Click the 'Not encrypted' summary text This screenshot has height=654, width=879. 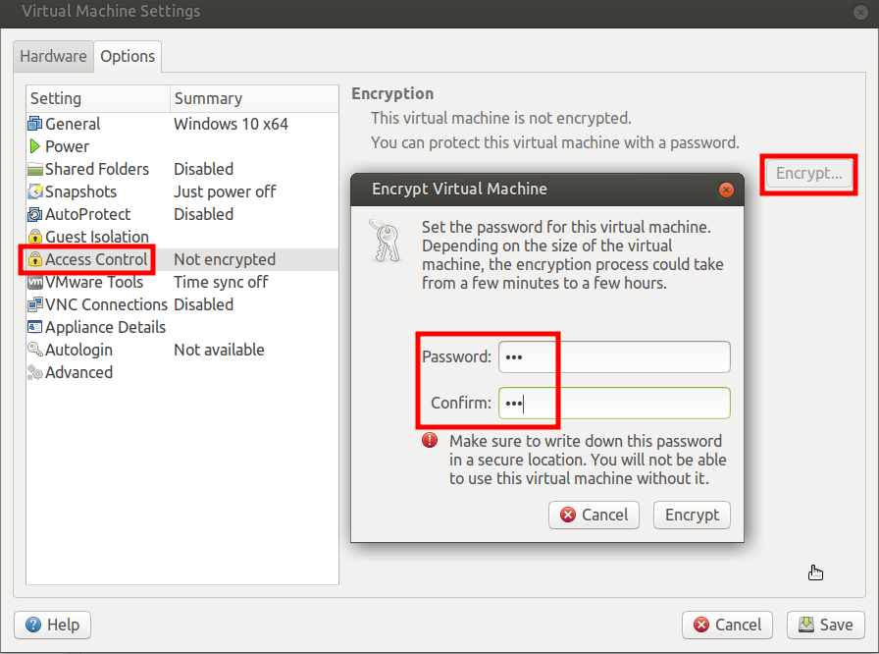pyautogui.click(x=225, y=259)
